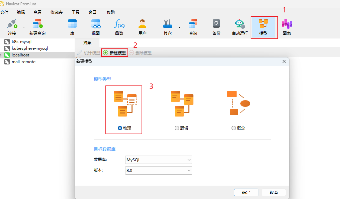Expand the 连接 dropdown arrow

click(24, 27)
